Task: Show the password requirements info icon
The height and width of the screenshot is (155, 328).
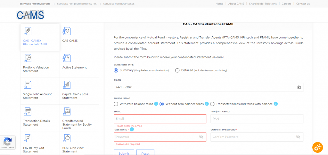Action: pyautogui.click(x=132, y=129)
